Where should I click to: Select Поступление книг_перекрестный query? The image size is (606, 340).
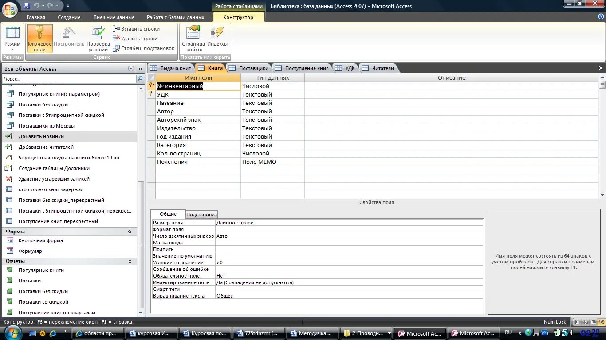pos(58,221)
